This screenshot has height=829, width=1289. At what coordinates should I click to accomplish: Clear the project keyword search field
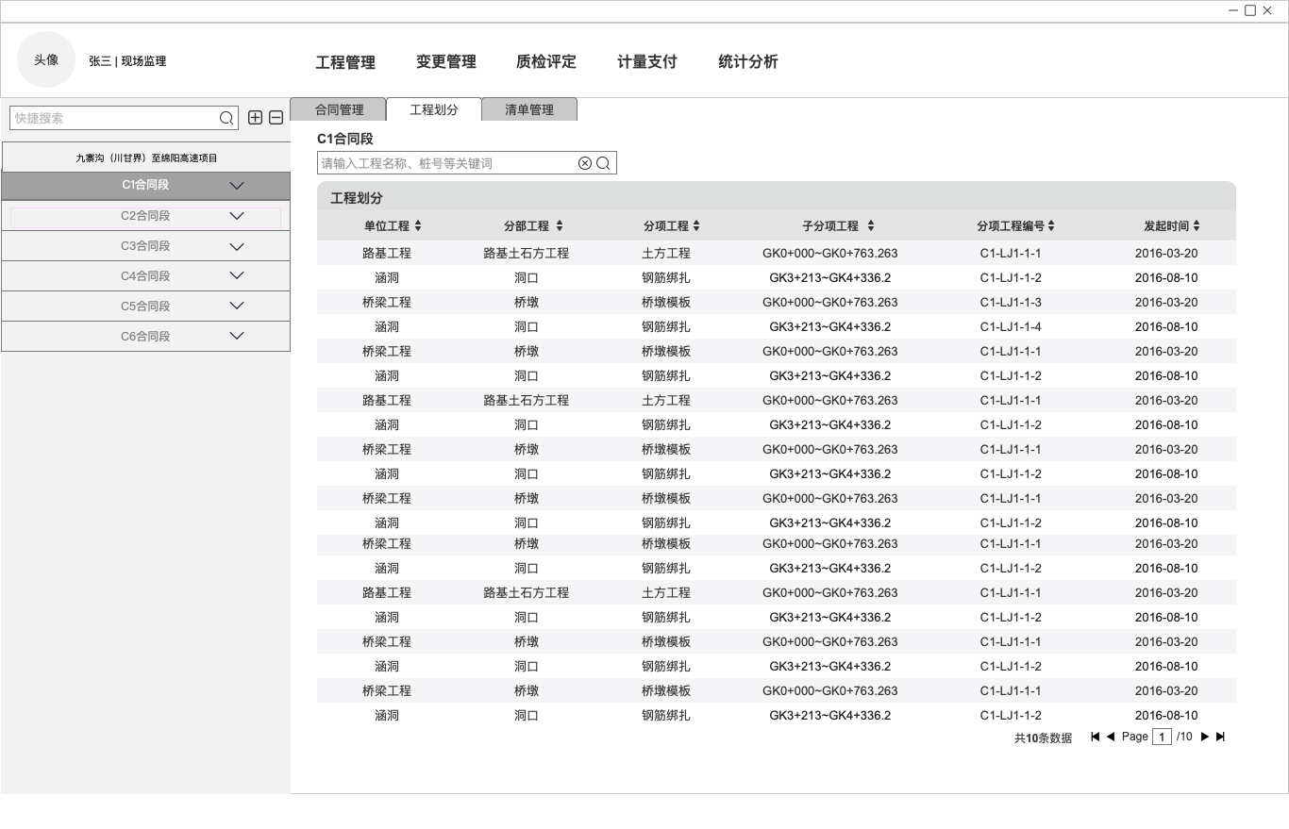(x=585, y=163)
